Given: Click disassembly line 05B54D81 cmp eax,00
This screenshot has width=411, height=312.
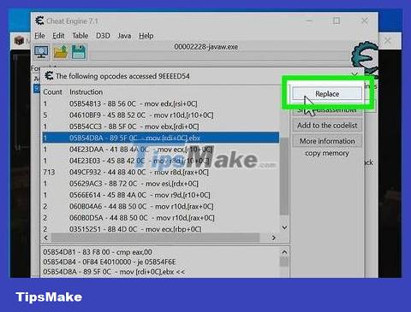Looking at the screenshot, I should 98,252.
